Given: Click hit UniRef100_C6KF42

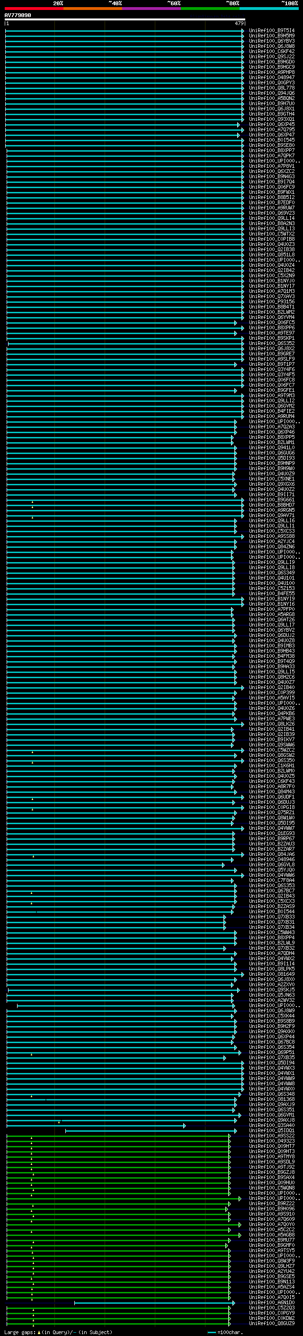Looking at the screenshot, I should click(271, 51).
